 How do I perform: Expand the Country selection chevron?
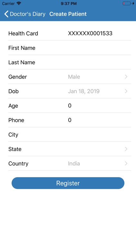126,164
